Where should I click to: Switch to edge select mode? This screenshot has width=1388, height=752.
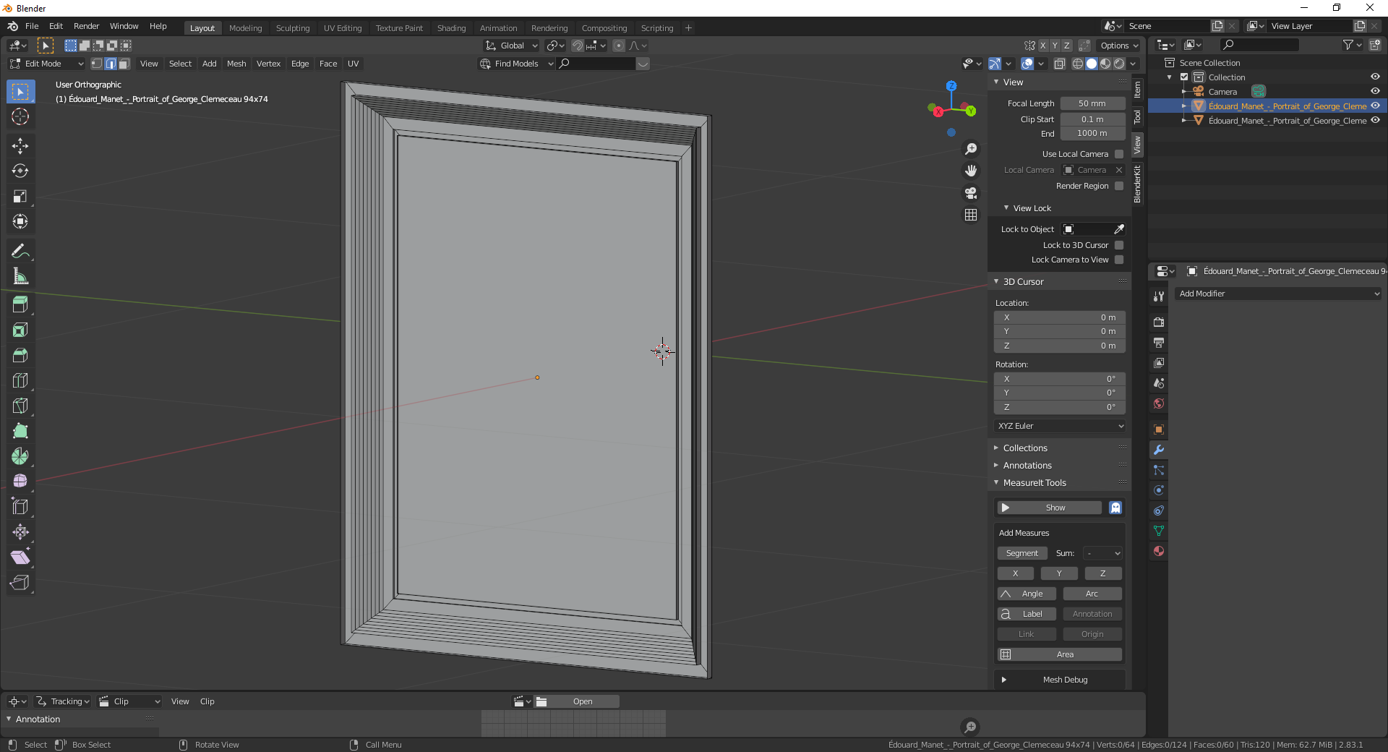(x=111, y=64)
